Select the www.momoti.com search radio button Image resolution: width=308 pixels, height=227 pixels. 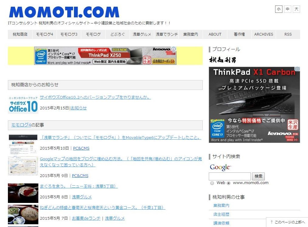(x=229, y=183)
